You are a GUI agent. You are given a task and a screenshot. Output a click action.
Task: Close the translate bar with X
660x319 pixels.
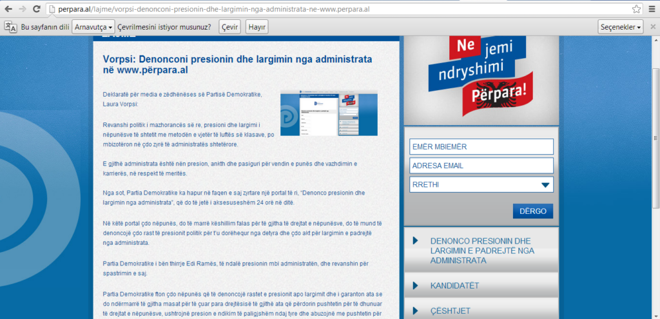(x=652, y=27)
